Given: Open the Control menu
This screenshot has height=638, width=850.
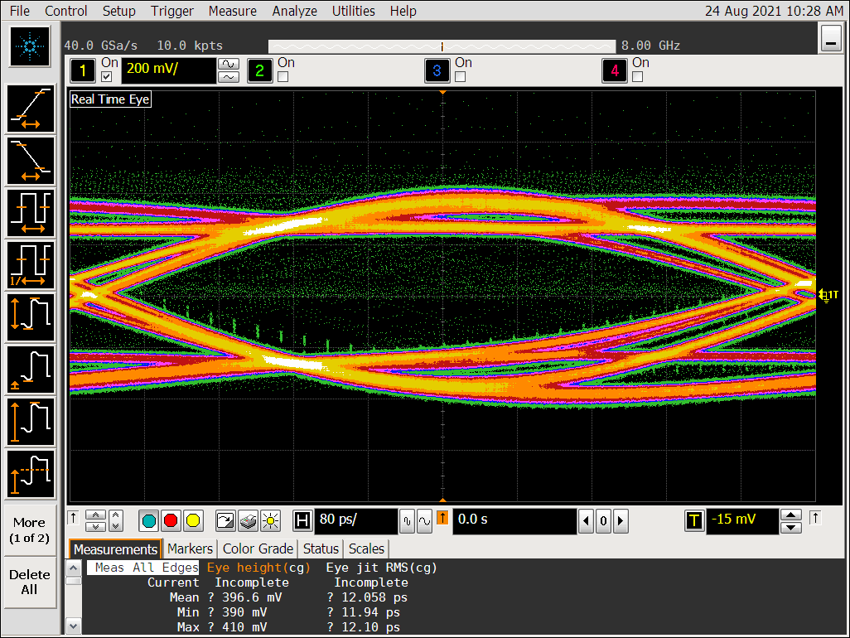Looking at the screenshot, I should (65, 11).
